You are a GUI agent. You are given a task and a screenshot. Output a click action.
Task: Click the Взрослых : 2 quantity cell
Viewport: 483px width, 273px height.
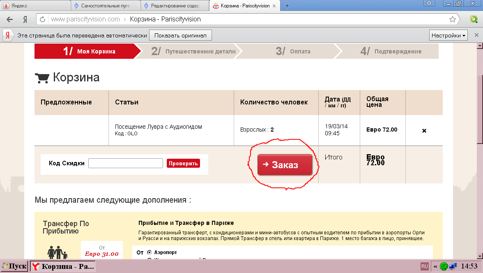pyautogui.click(x=257, y=130)
